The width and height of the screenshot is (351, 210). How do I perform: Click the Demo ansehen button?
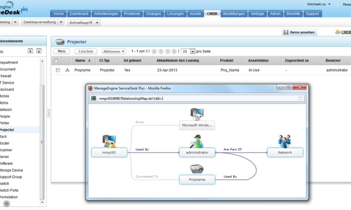tap(300, 32)
